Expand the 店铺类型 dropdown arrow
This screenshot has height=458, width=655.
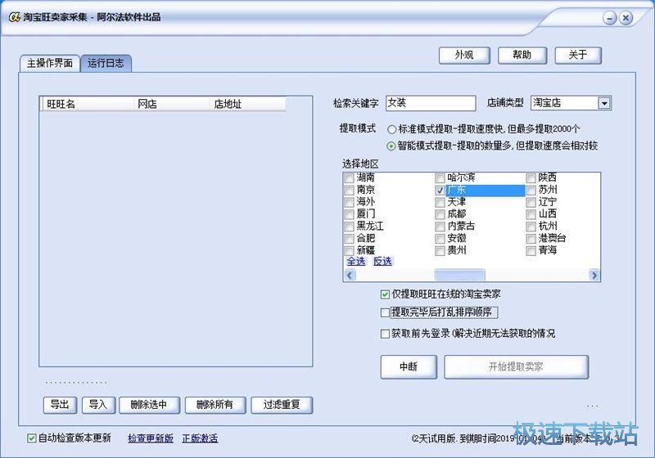pos(604,103)
